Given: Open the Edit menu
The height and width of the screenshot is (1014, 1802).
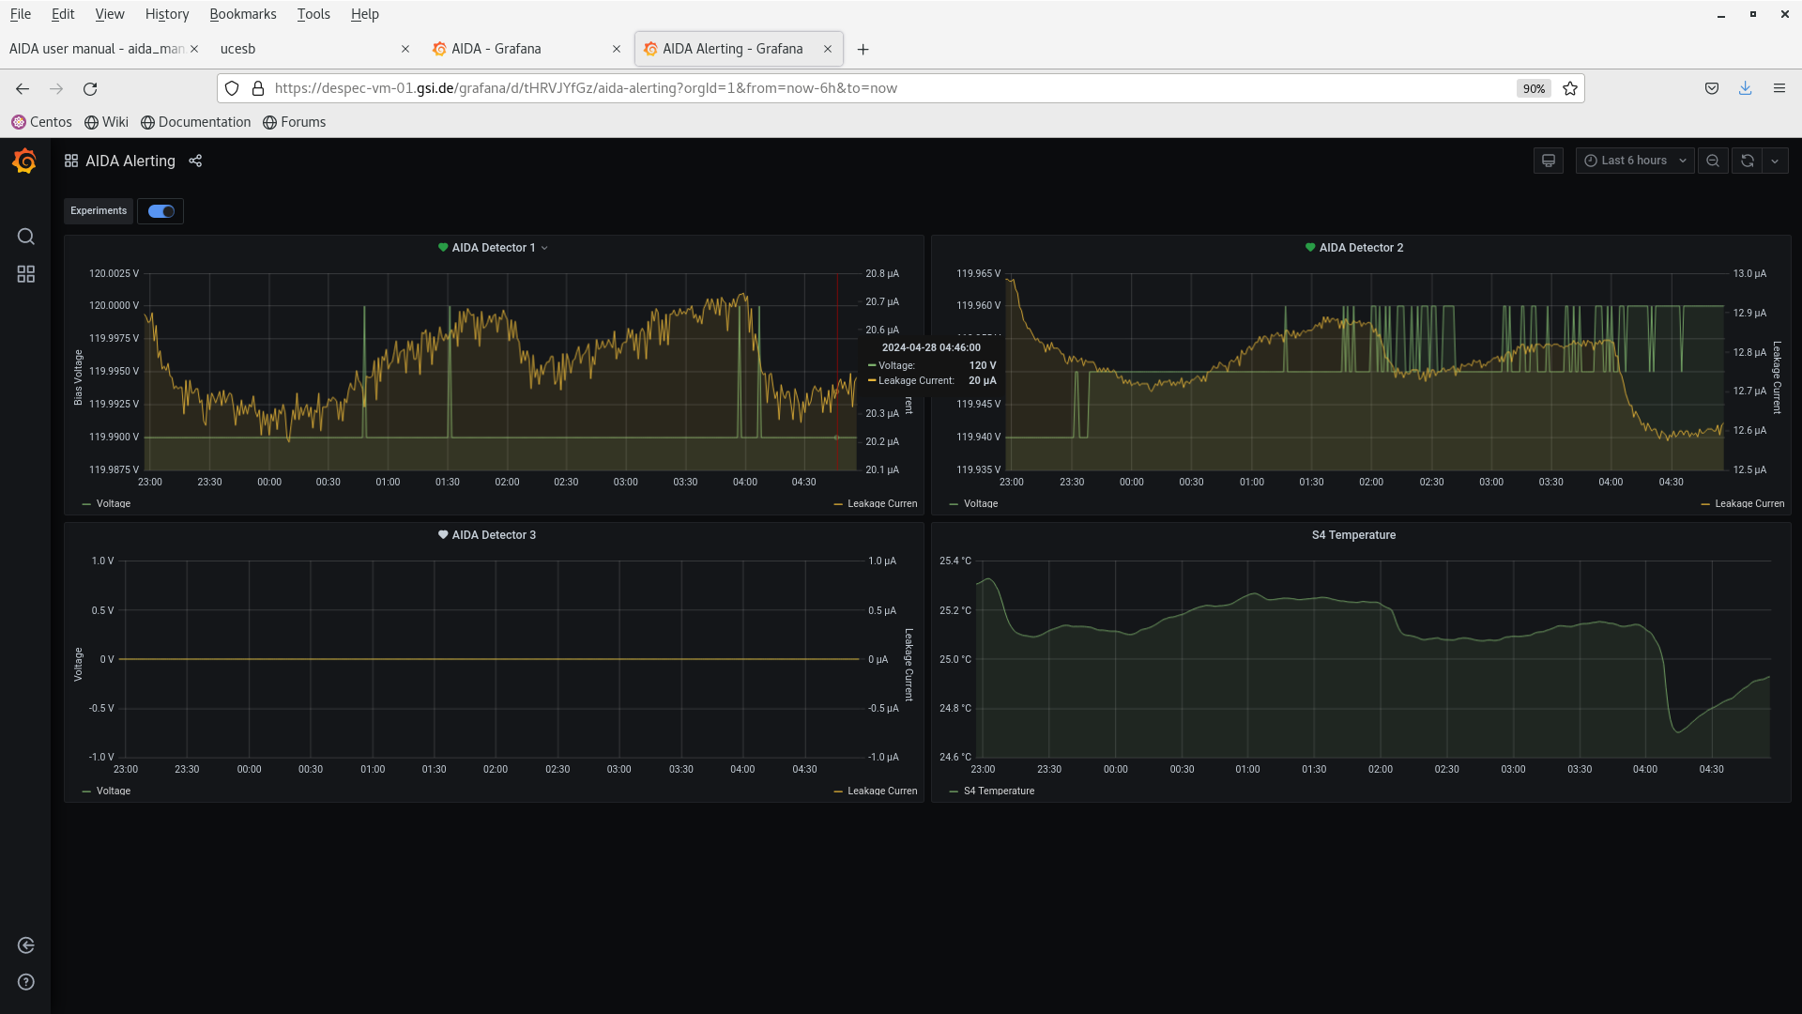Looking at the screenshot, I should click(63, 14).
